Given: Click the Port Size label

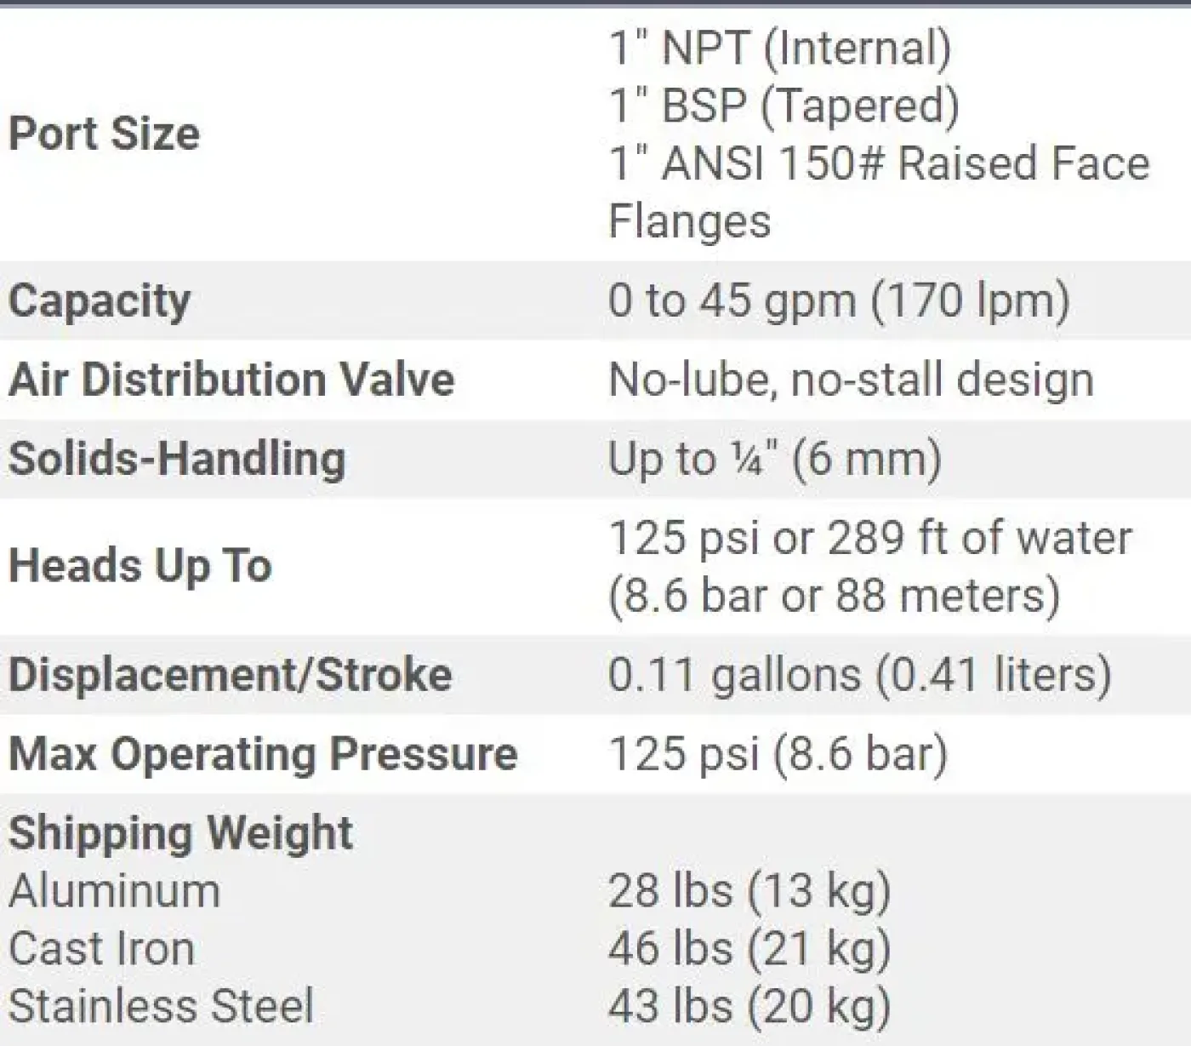Looking at the screenshot, I should (x=105, y=134).
